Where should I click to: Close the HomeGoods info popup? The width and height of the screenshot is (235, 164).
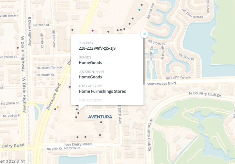pyautogui.click(x=144, y=34)
